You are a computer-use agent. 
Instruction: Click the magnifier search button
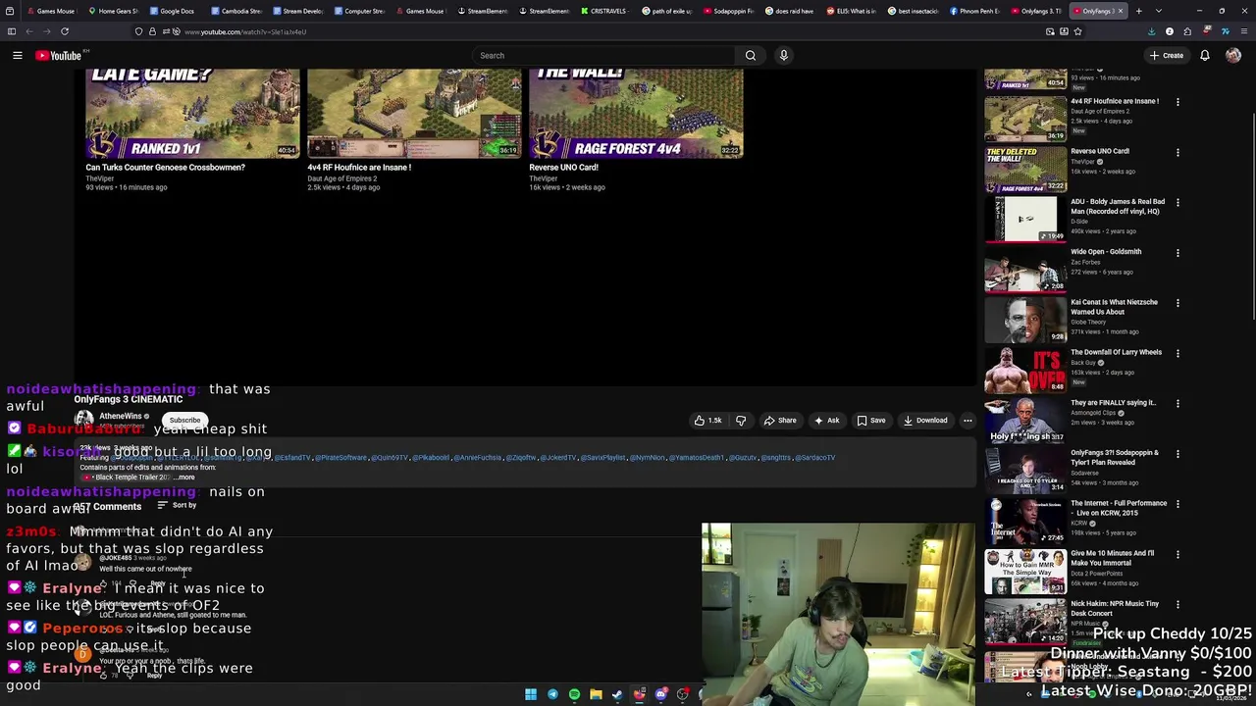(751, 56)
